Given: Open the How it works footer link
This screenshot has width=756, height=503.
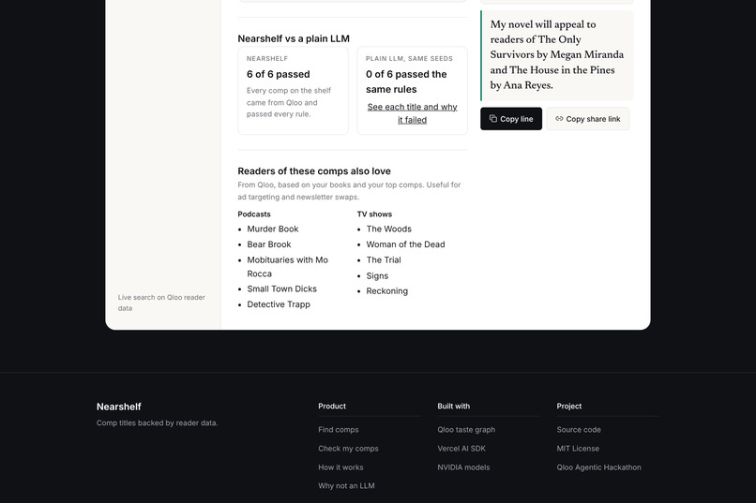Looking at the screenshot, I should (340, 466).
